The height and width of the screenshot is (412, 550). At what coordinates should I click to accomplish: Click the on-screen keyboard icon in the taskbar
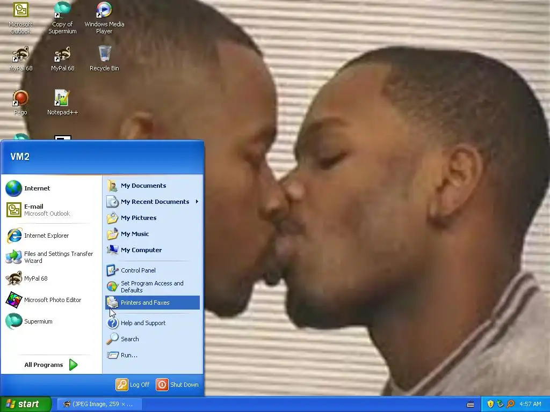pyautogui.click(x=471, y=404)
